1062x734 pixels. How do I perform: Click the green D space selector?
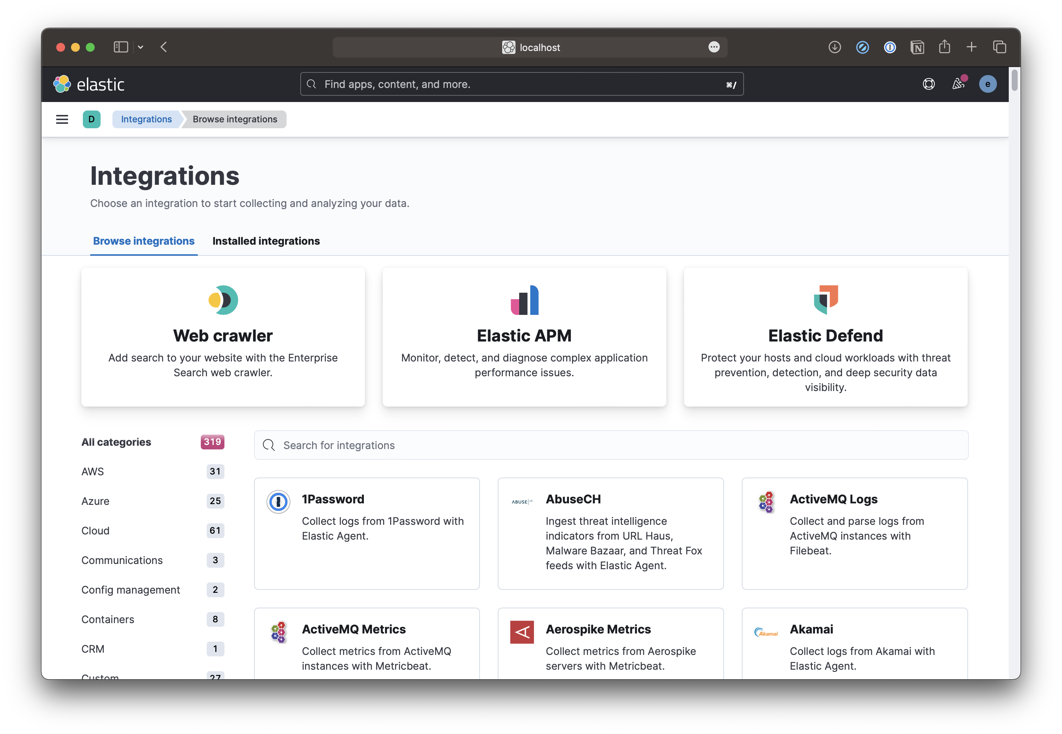[x=92, y=120]
